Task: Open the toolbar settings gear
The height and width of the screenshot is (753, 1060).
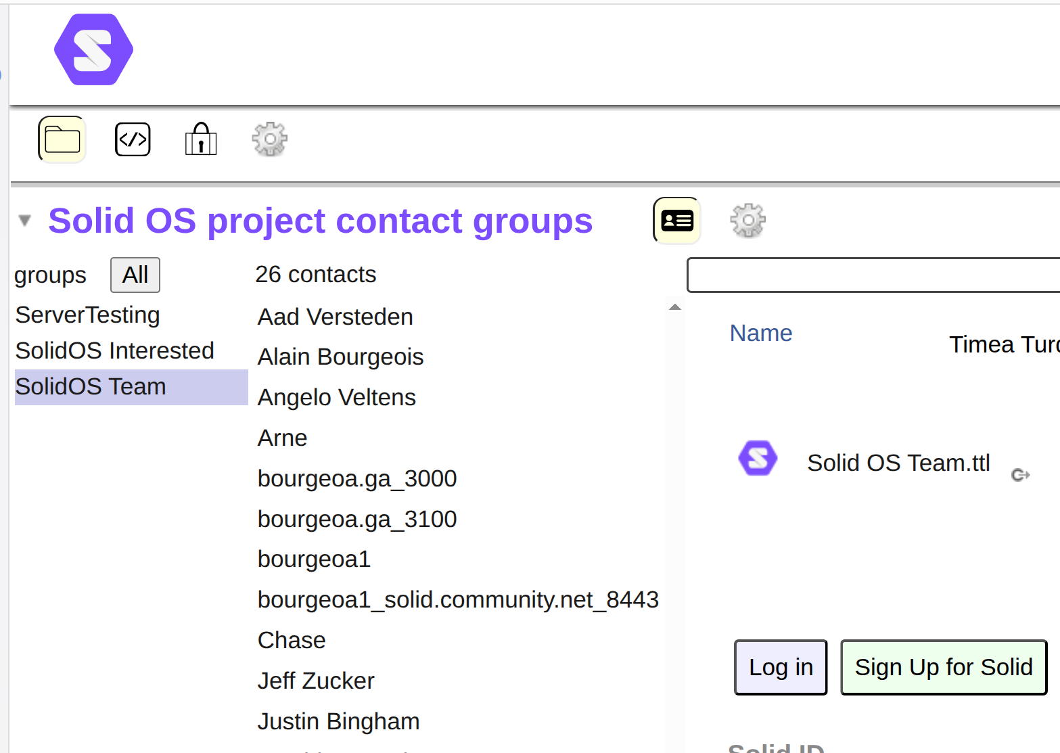Action: 270,139
